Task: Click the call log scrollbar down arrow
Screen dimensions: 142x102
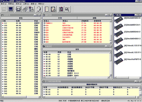Action: click(x=110, y=42)
